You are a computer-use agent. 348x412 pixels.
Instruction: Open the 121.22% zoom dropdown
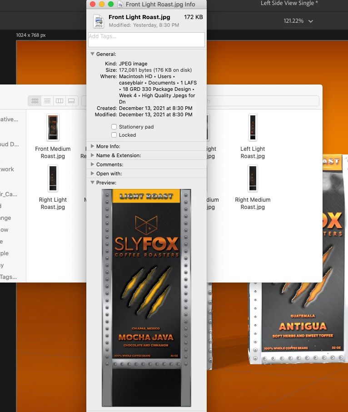298,21
